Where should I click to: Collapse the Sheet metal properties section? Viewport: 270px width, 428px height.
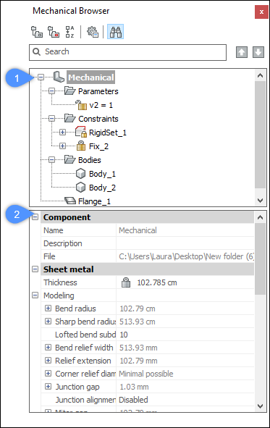coord(35,269)
